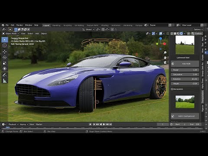
Task: Click the Marker menu in timeline
Action: pyautogui.click(x=39, y=124)
